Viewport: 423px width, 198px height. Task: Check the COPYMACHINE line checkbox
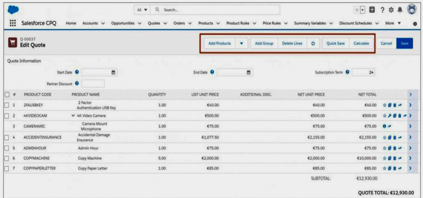[x=7, y=158]
